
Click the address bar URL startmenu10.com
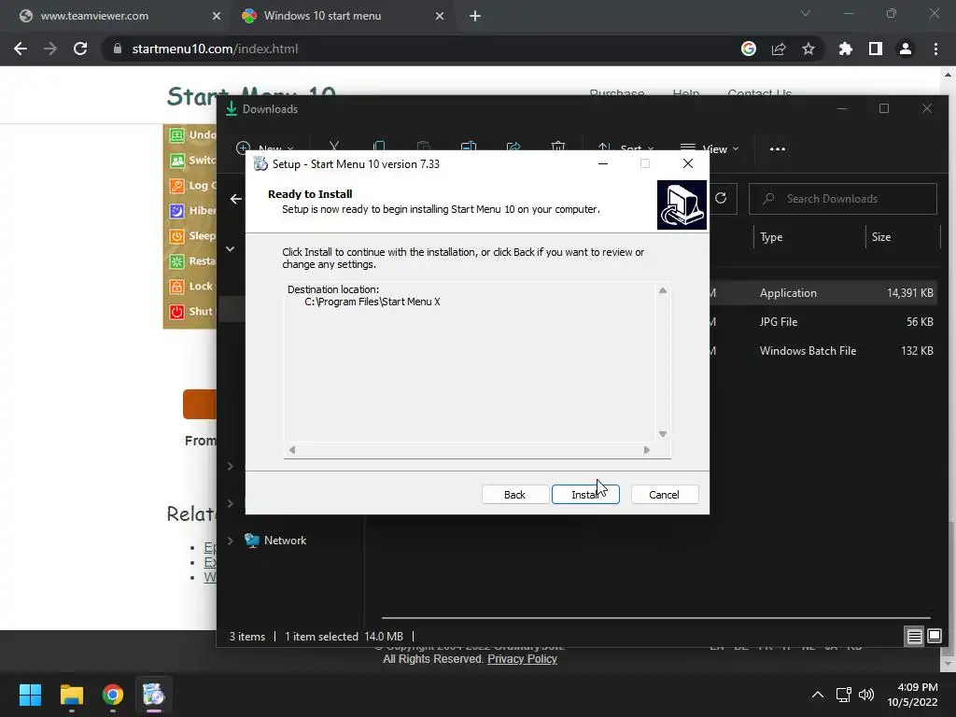coord(215,49)
